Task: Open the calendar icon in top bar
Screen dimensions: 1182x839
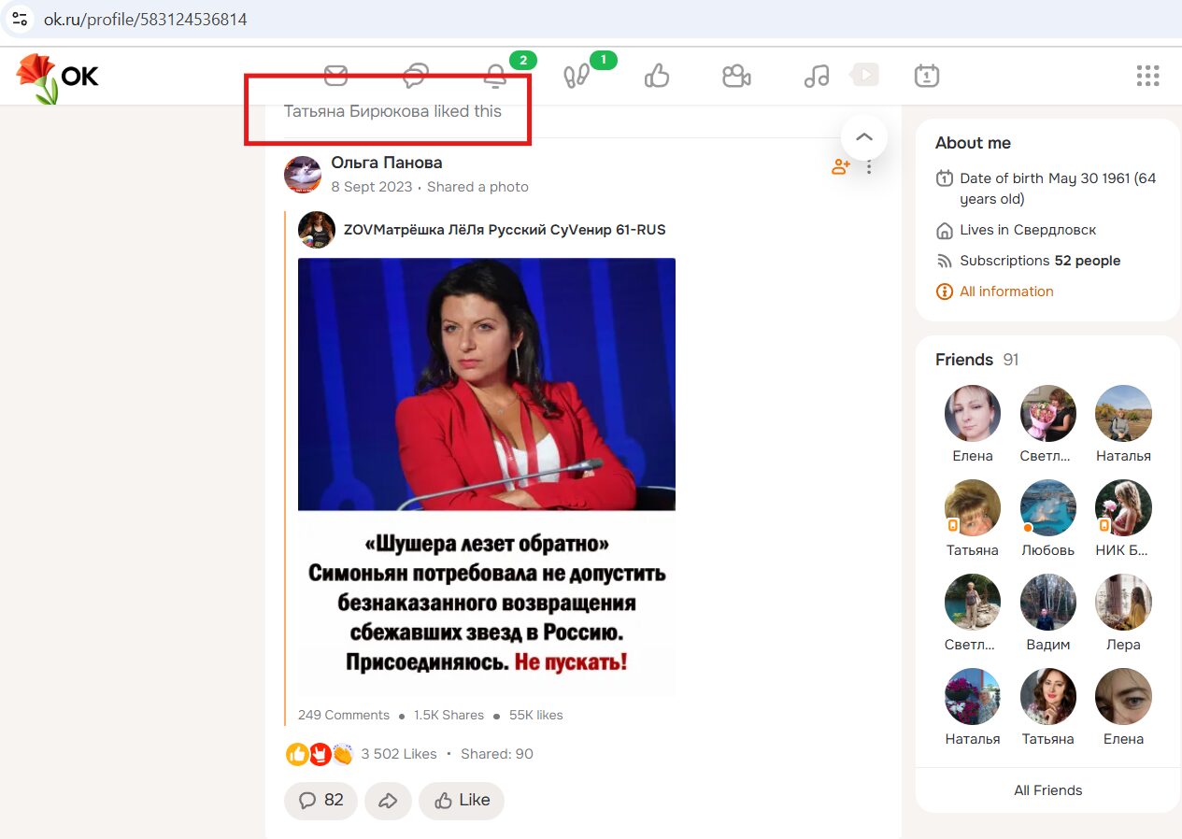Action: pos(926,76)
